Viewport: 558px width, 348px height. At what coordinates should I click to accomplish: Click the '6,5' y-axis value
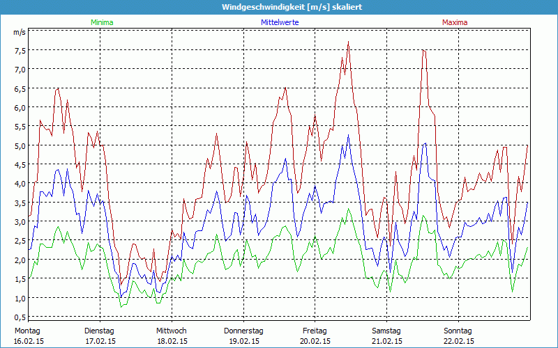click(x=20, y=88)
